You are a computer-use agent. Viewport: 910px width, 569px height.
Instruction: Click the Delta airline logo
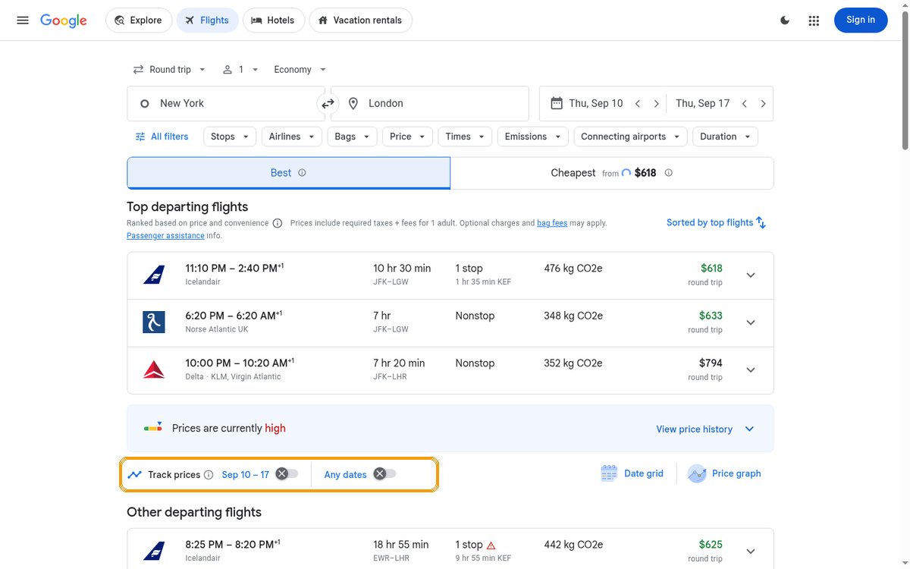click(154, 369)
